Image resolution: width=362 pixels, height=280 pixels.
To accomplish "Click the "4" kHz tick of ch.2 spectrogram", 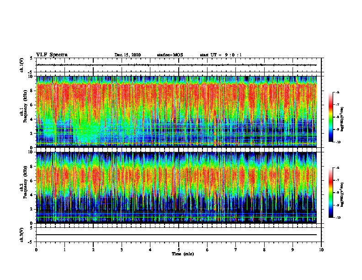I will click(x=32, y=195).
